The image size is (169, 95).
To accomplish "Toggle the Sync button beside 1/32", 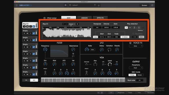I will click(x=142, y=37).
